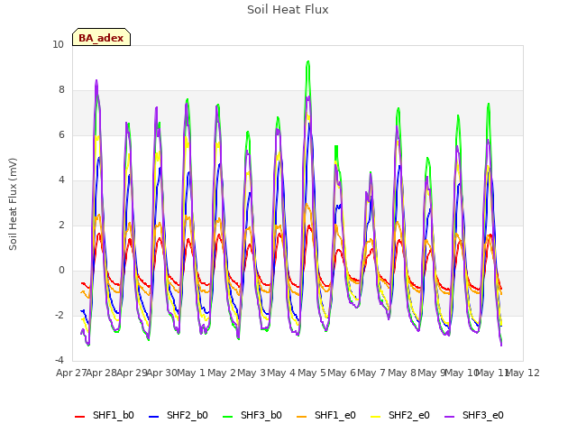Click the orange SHF1_e0 legend swatch

tap(301, 417)
